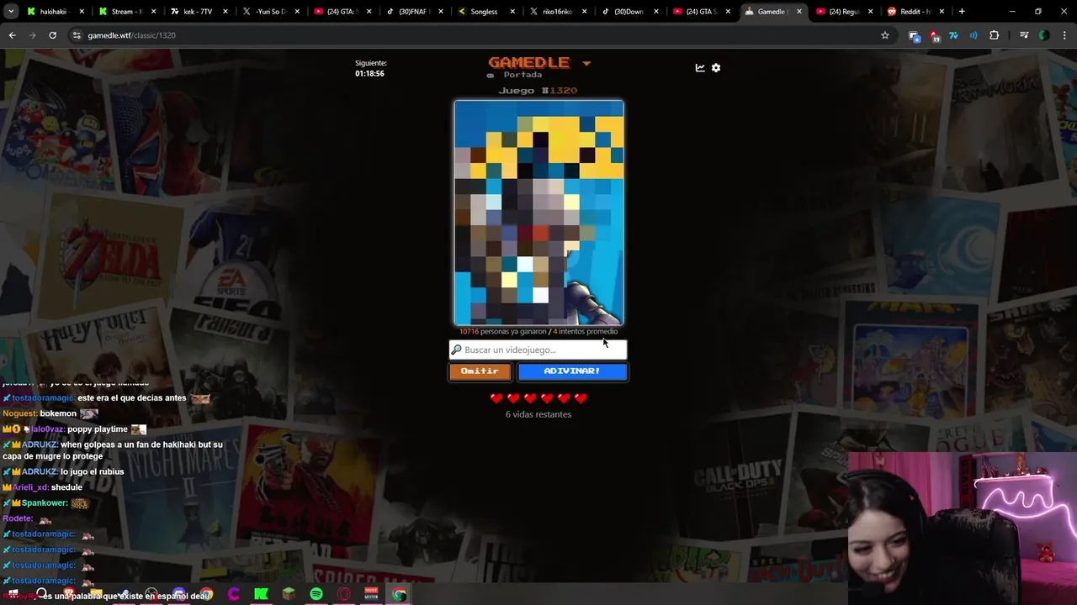Open the active Chrome taskbar icon
The width and height of the screenshot is (1077, 605).
399,594
